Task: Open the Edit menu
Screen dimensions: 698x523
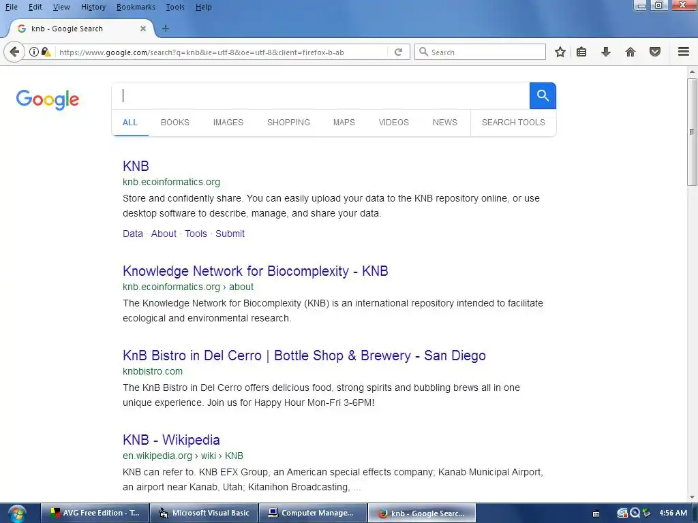Action: (35, 7)
